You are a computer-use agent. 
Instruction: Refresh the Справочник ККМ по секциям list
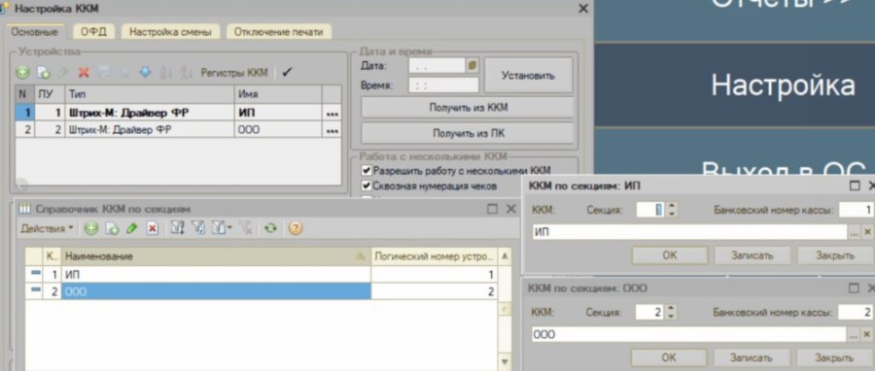click(270, 228)
